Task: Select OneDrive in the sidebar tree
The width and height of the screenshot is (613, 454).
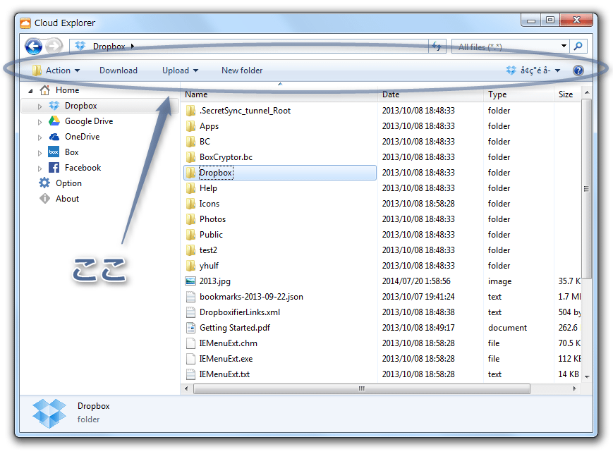Action: [82, 137]
